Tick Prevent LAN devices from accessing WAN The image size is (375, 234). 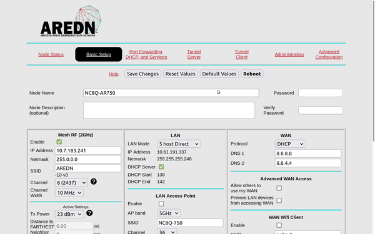tap(279, 200)
